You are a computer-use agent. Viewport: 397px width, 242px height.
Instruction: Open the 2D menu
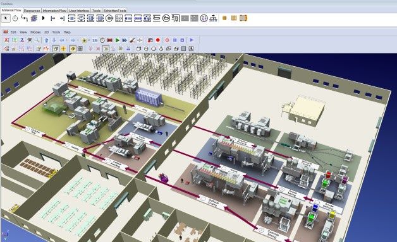(47, 32)
